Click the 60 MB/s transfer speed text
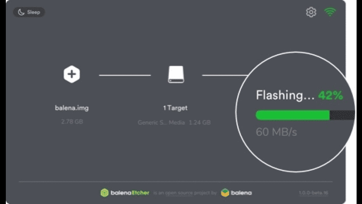The image size is (362, 204). (276, 132)
